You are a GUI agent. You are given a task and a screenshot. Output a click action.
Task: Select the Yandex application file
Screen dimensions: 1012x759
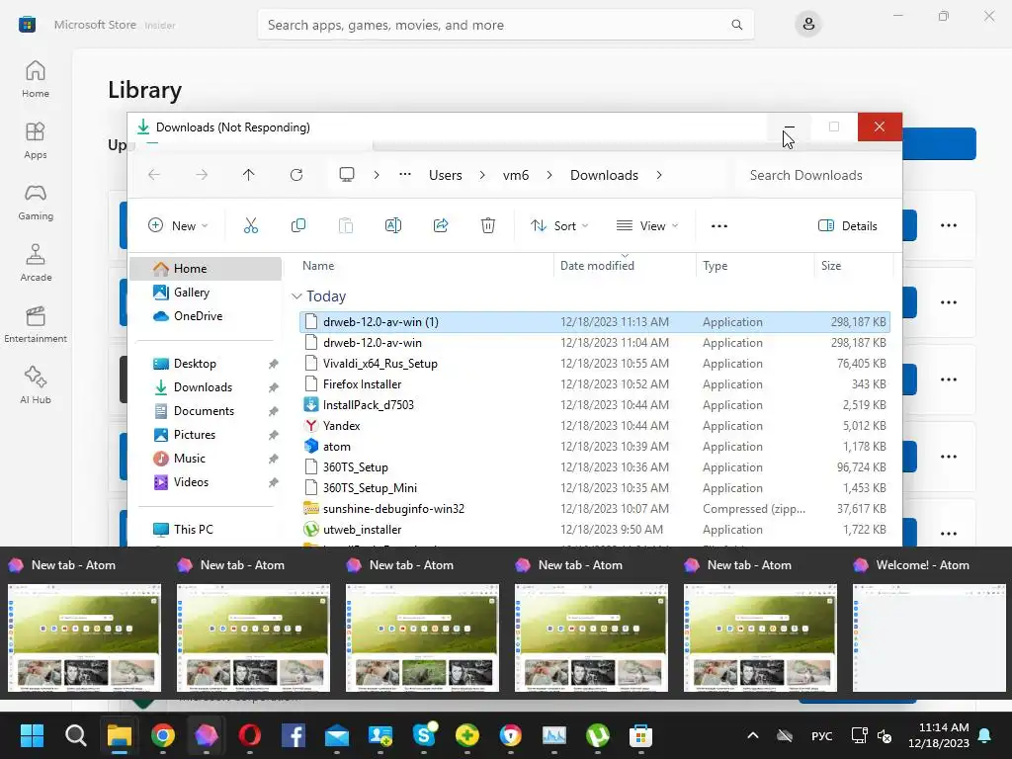point(594,425)
